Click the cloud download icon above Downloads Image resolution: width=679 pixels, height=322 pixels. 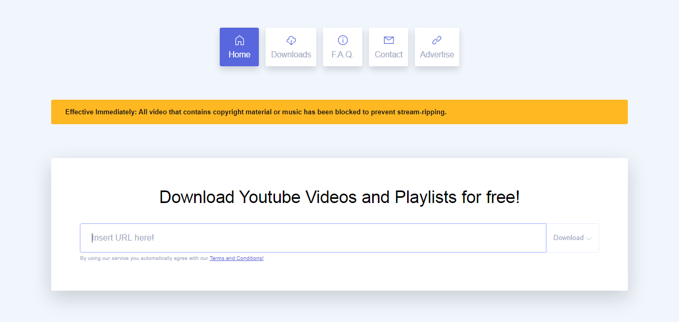pyautogui.click(x=291, y=40)
